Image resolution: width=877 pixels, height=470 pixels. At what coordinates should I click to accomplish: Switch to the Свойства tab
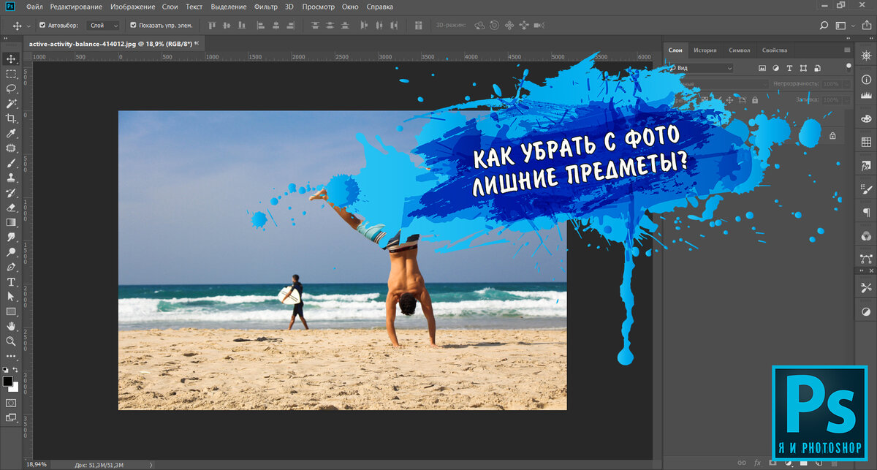coord(775,50)
